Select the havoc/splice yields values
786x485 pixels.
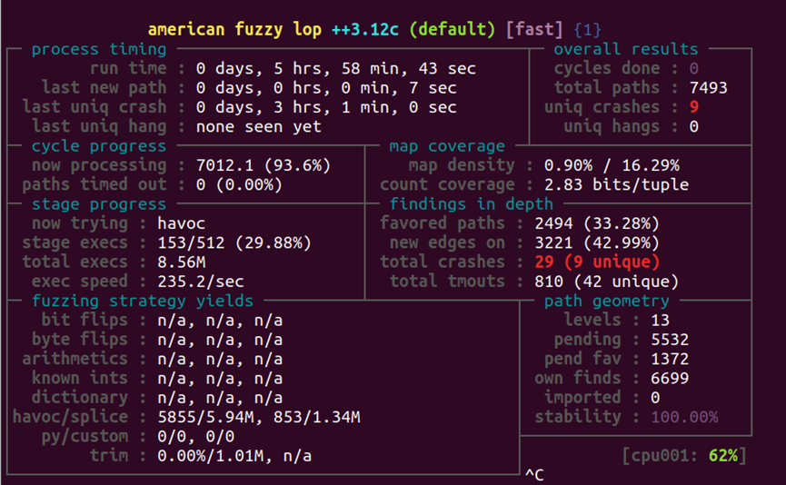[259, 417]
